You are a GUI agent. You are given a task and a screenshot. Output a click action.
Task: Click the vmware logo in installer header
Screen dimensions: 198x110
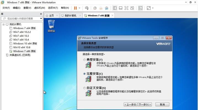pos(163,44)
